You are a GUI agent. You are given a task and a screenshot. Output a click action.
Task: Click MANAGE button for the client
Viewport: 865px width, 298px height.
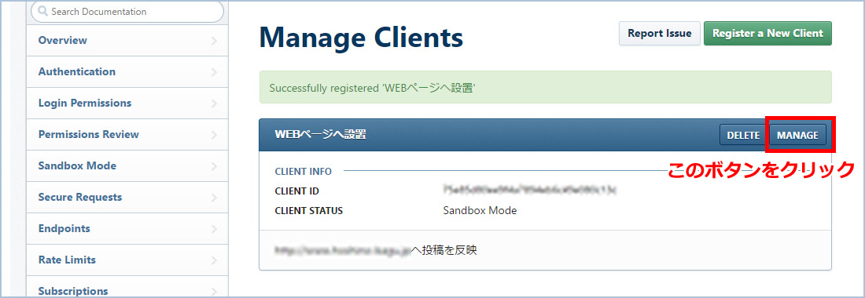[x=797, y=135]
